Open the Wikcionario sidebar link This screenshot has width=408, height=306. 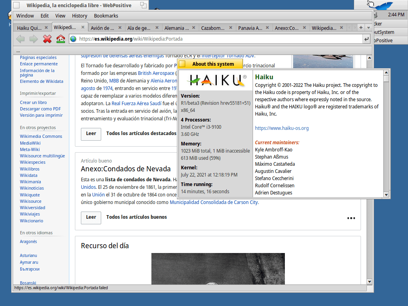point(31,221)
